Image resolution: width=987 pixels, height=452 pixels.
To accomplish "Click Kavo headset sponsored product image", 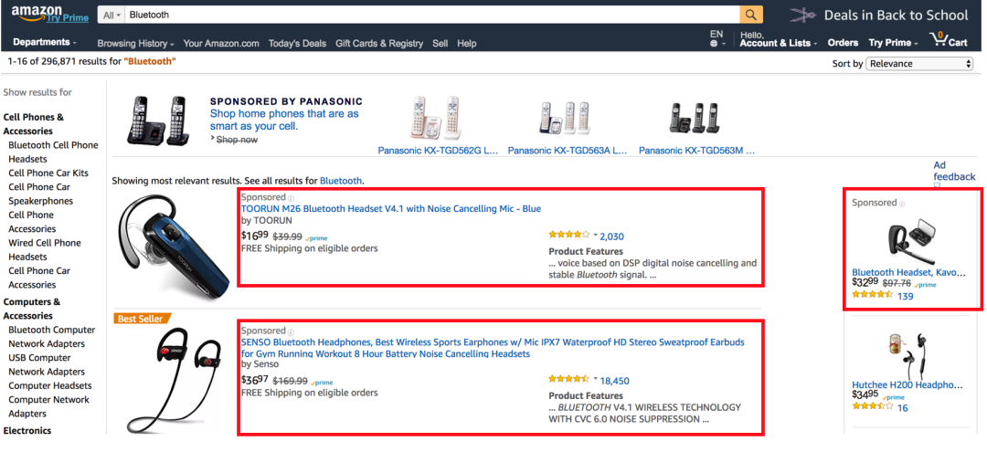I will [x=911, y=241].
